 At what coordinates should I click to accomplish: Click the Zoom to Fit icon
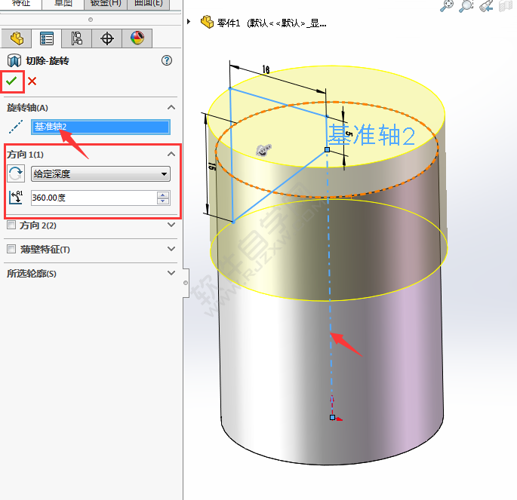pyautogui.click(x=447, y=5)
